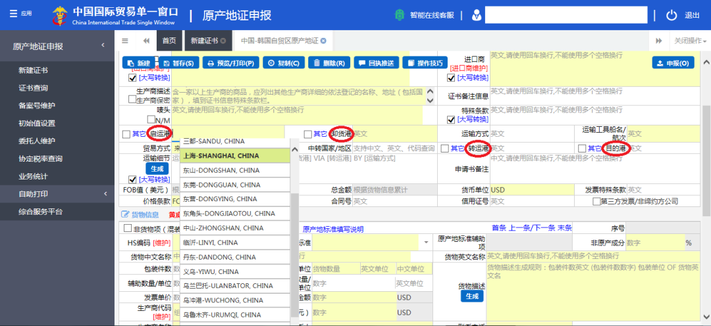
Task: Click the 复制(C) copy button
Action: 283,63
